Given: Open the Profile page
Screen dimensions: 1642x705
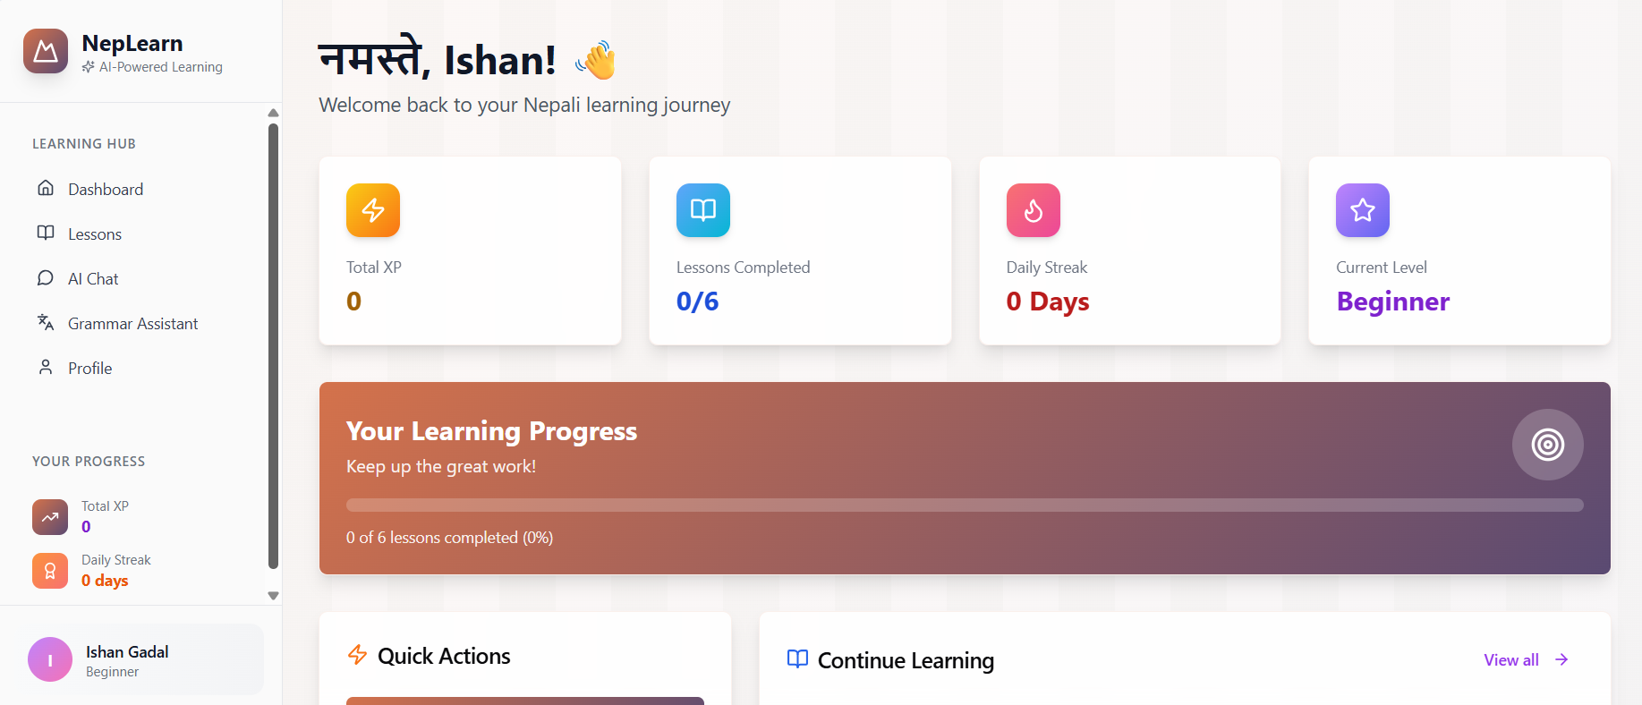Looking at the screenshot, I should click(x=89, y=369).
